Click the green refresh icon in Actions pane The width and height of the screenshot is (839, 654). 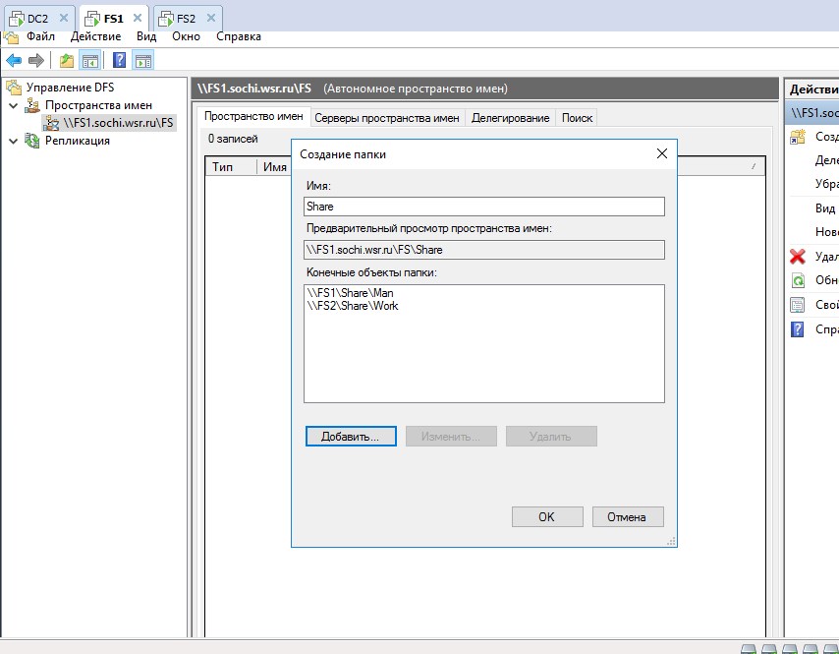[x=798, y=280]
